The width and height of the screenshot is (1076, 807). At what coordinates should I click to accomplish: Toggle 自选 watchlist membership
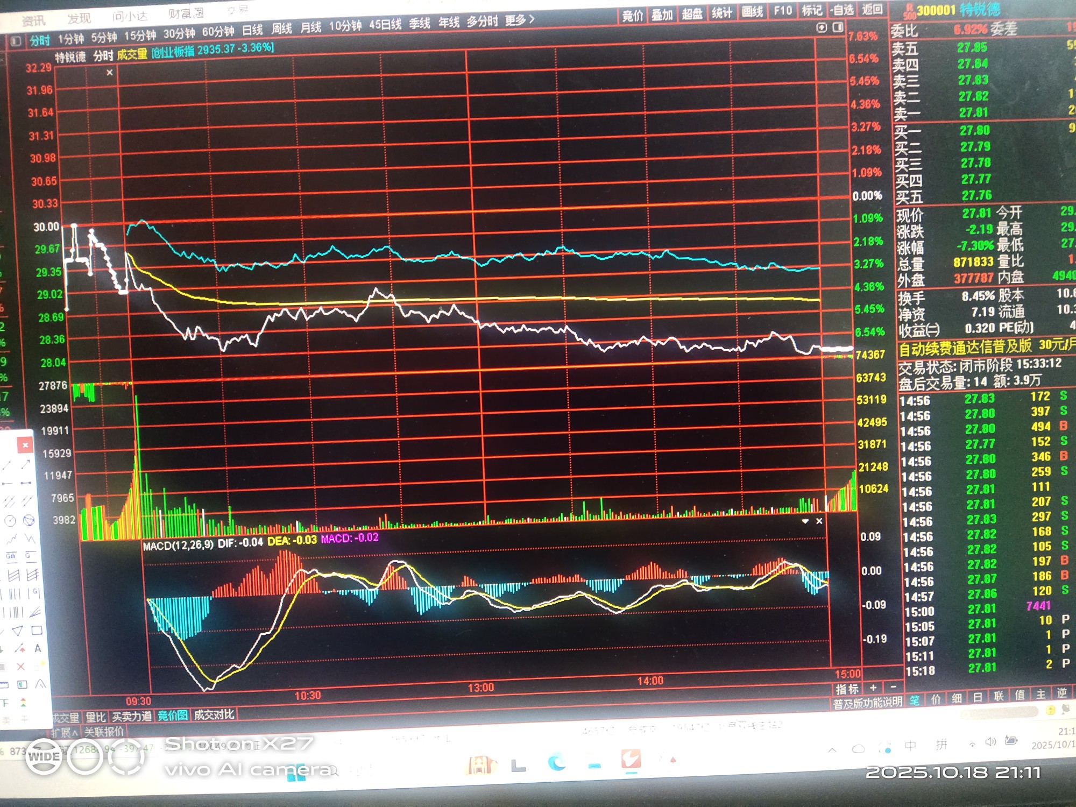[841, 11]
